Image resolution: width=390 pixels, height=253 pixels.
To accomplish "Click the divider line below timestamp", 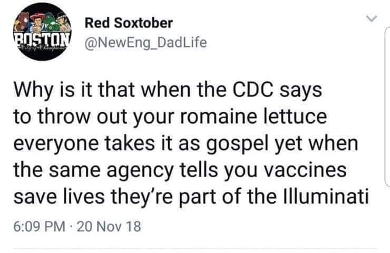I will coord(195,248).
